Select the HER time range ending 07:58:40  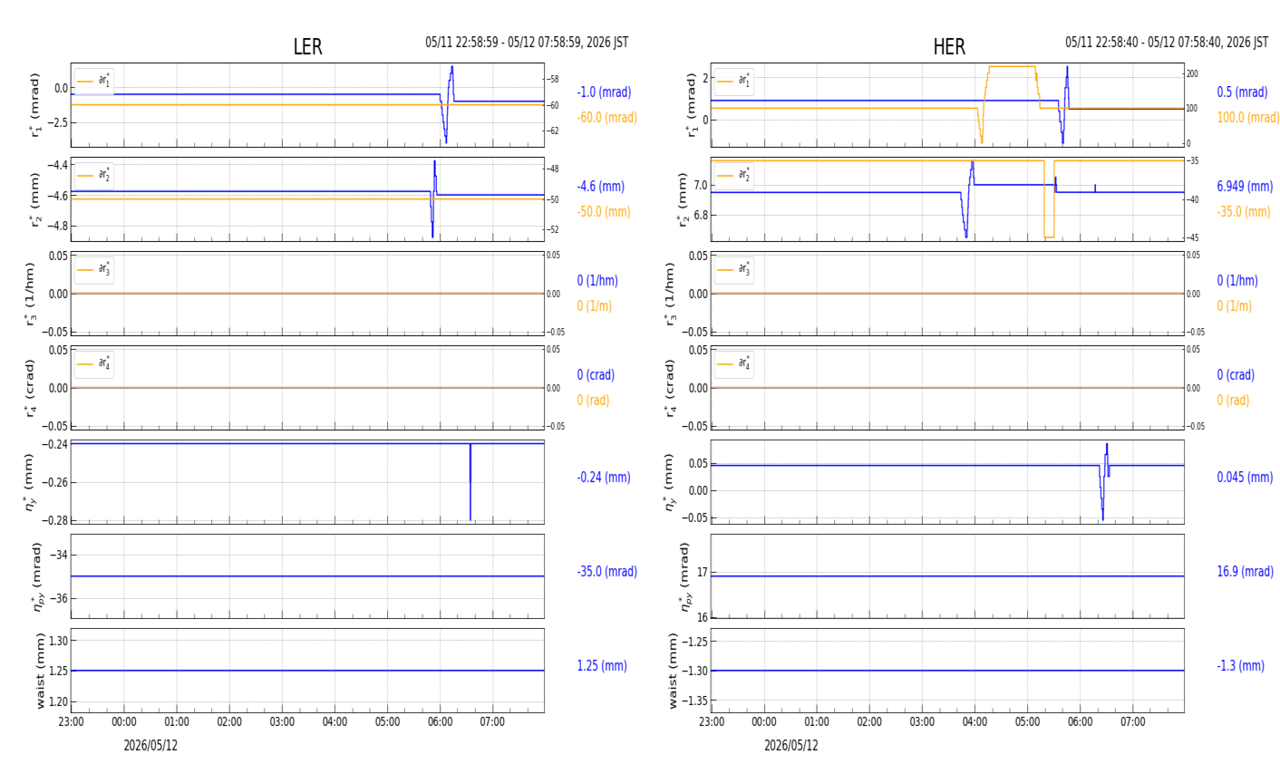coord(1167,43)
